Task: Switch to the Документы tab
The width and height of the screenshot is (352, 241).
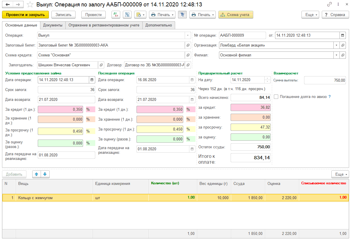Action: tap(53, 25)
